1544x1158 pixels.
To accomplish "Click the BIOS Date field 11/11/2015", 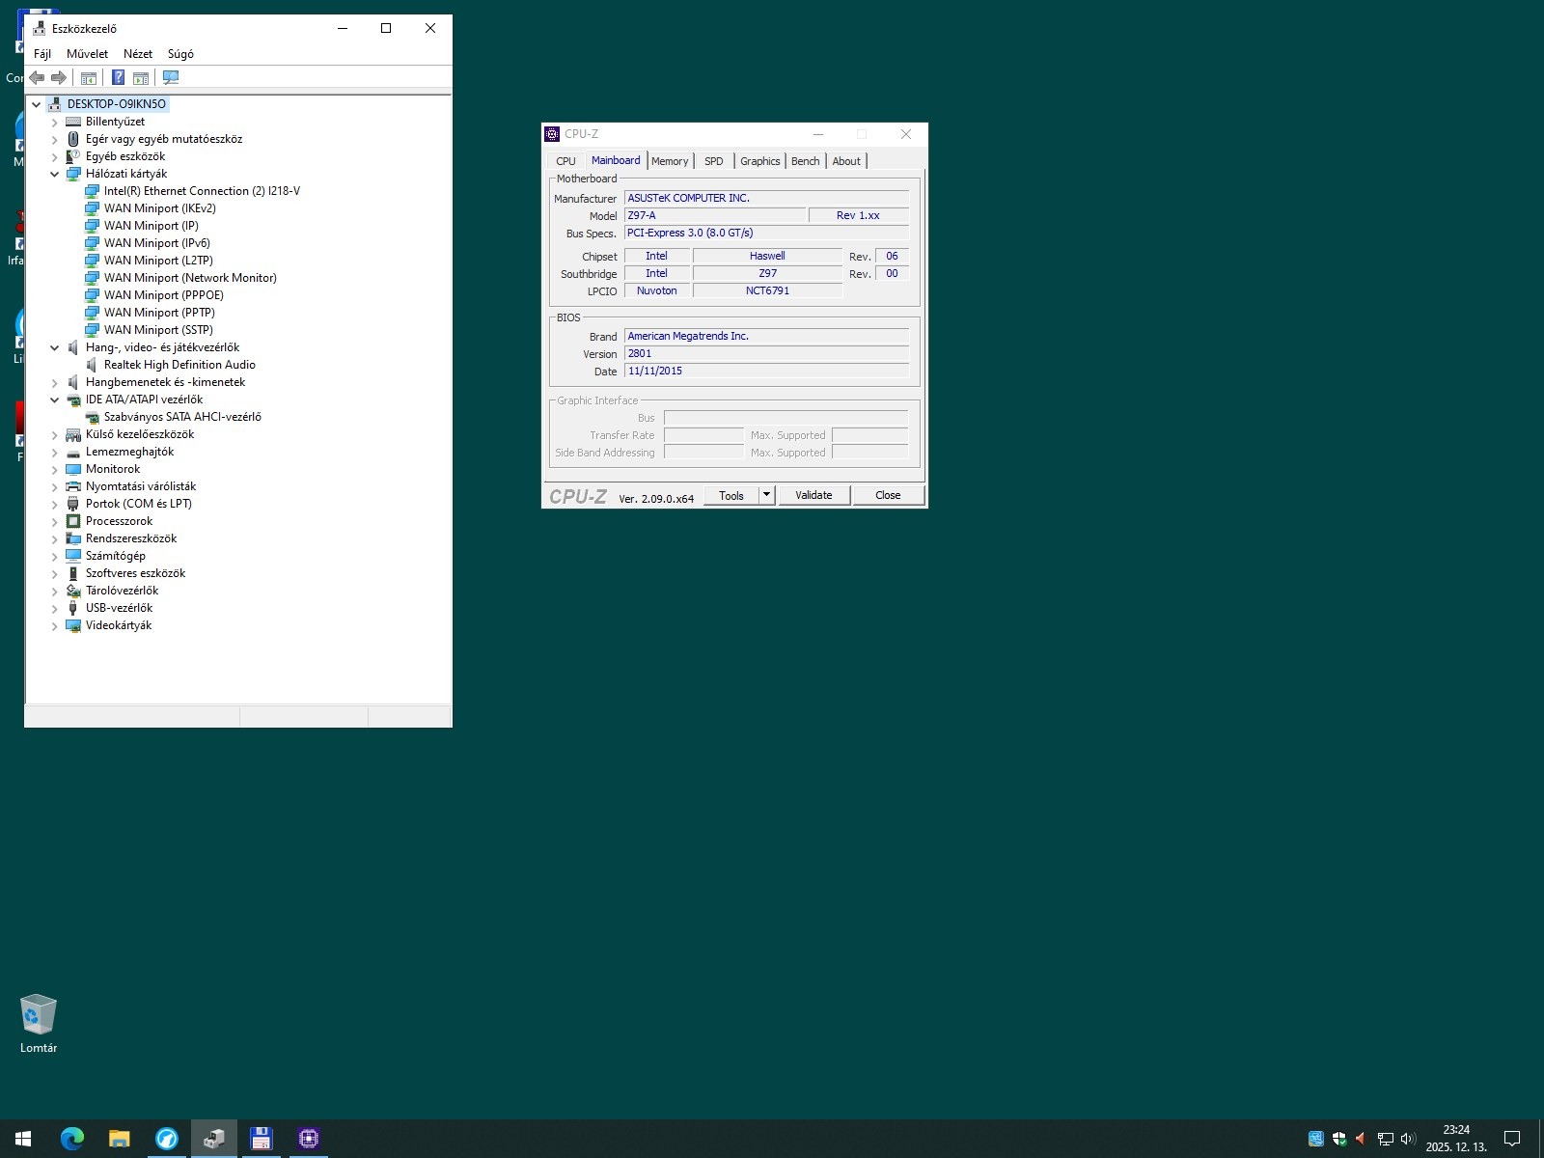I will click(766, 371).
